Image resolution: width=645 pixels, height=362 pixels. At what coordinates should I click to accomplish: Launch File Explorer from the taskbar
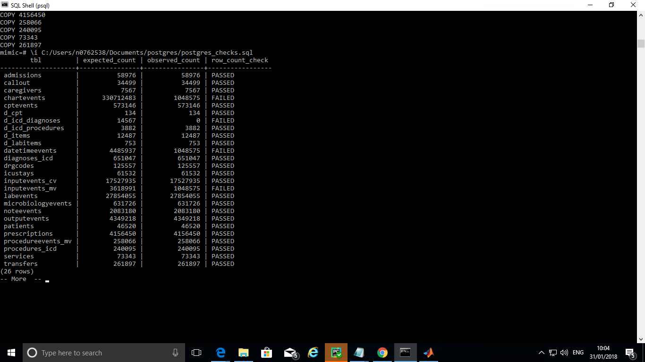point(243,352)
